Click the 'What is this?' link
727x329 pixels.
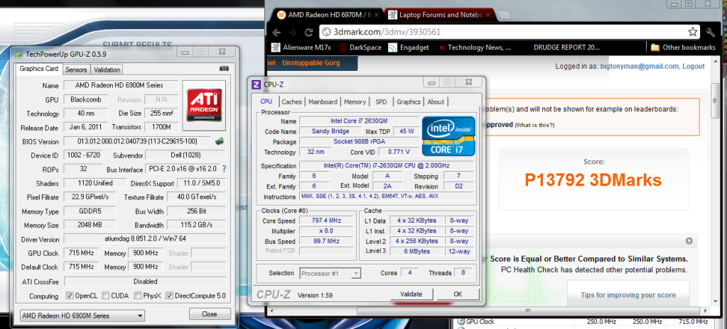point(534,125)
